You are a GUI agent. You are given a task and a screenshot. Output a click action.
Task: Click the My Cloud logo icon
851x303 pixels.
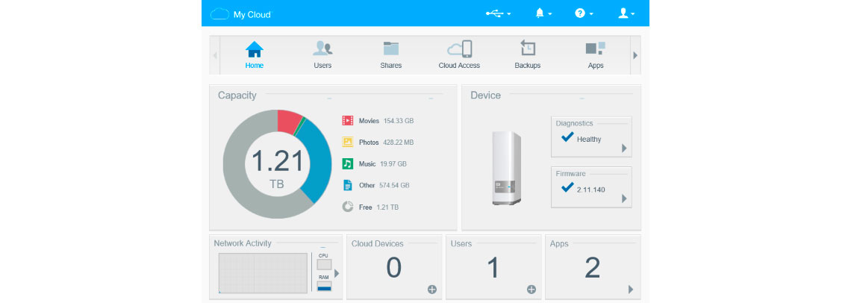(219, 14)
